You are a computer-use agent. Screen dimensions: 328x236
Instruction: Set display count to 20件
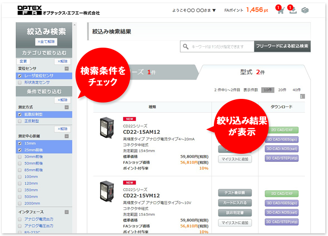coord(282,90)
